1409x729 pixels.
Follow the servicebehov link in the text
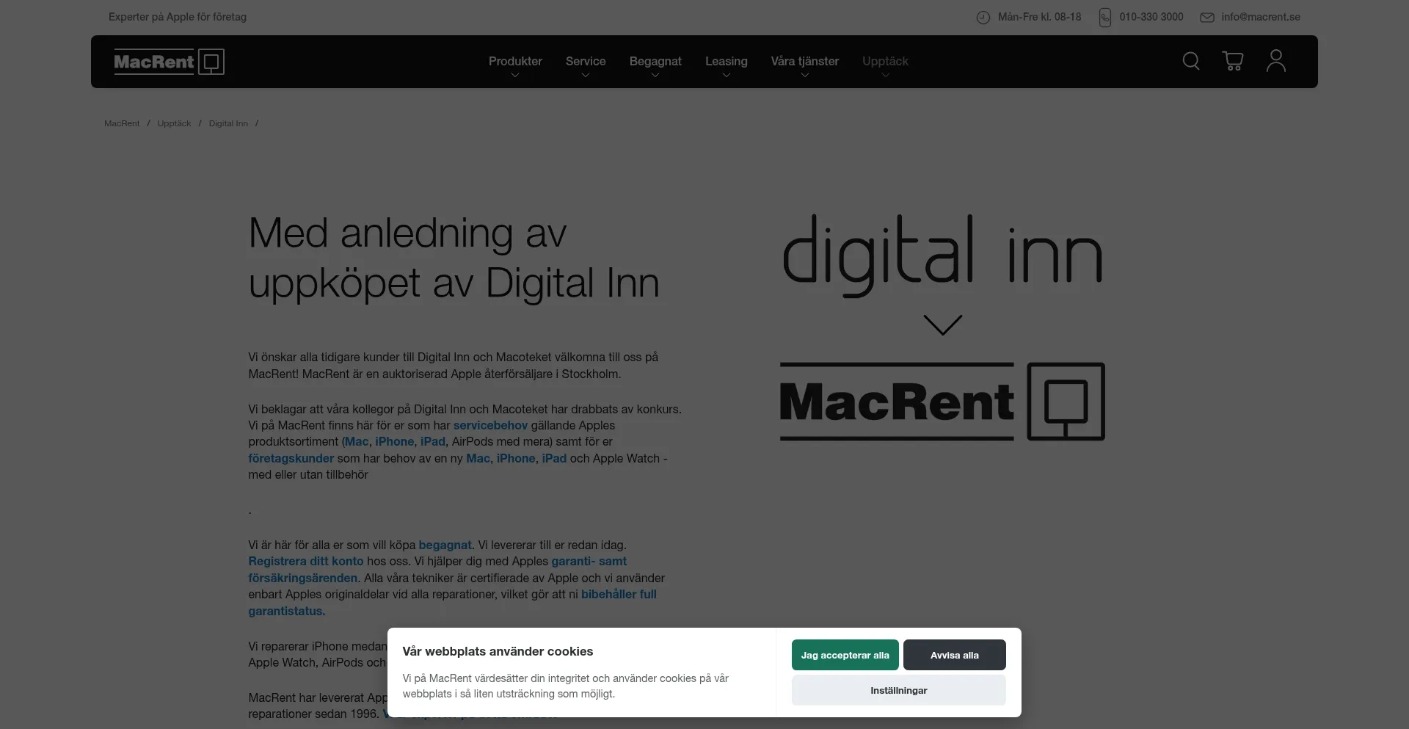[x=490, y=425]
